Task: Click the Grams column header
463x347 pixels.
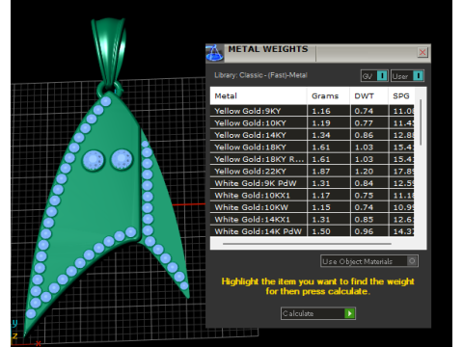Action: (x=328, y=95)
